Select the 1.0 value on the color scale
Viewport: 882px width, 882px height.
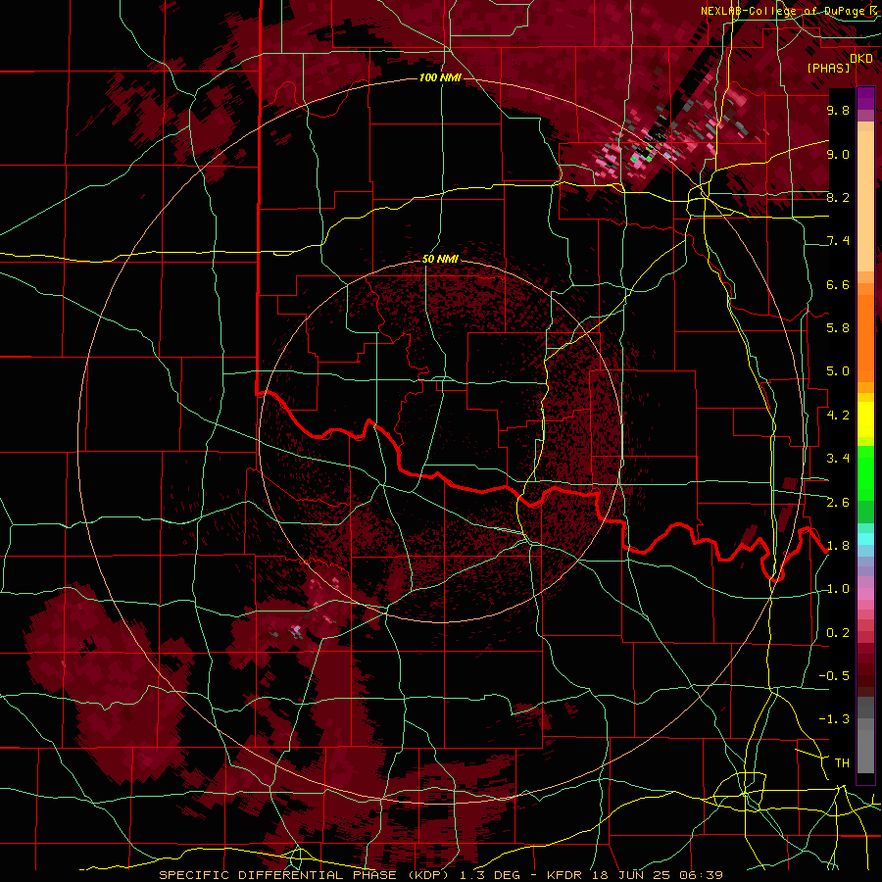[x=838, y=589]
